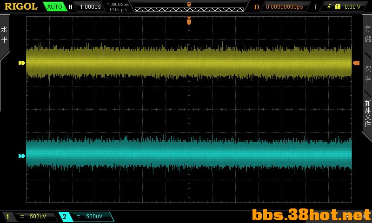Viewport: 372px width, 223px height.
Task: Click channel 2 500uV scale value
Action: [x=94, y=216]
